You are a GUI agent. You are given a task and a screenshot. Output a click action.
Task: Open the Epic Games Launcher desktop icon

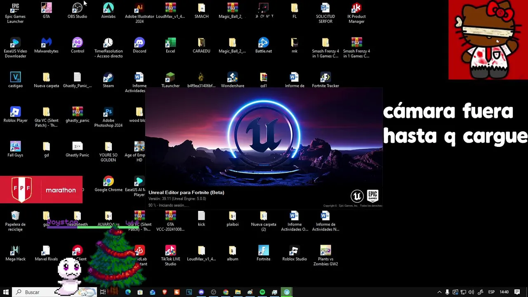point(15,12)
